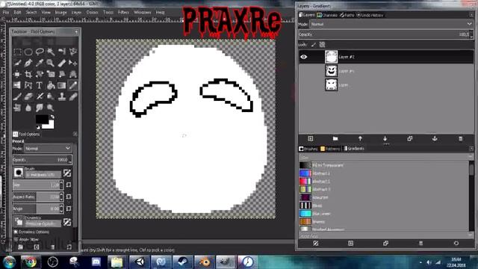Open layer Mode Normal dropdown
This screenshot has height=269, width=478.
(391, 24)
